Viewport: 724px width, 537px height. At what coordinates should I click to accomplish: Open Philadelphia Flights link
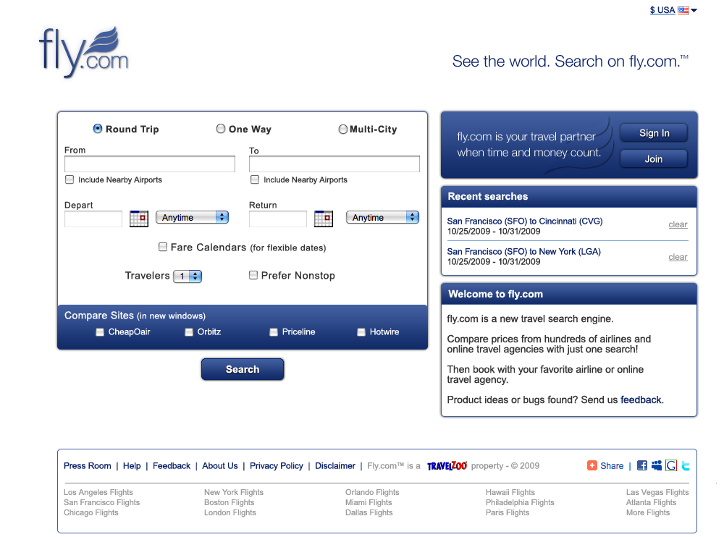(520, 502)
